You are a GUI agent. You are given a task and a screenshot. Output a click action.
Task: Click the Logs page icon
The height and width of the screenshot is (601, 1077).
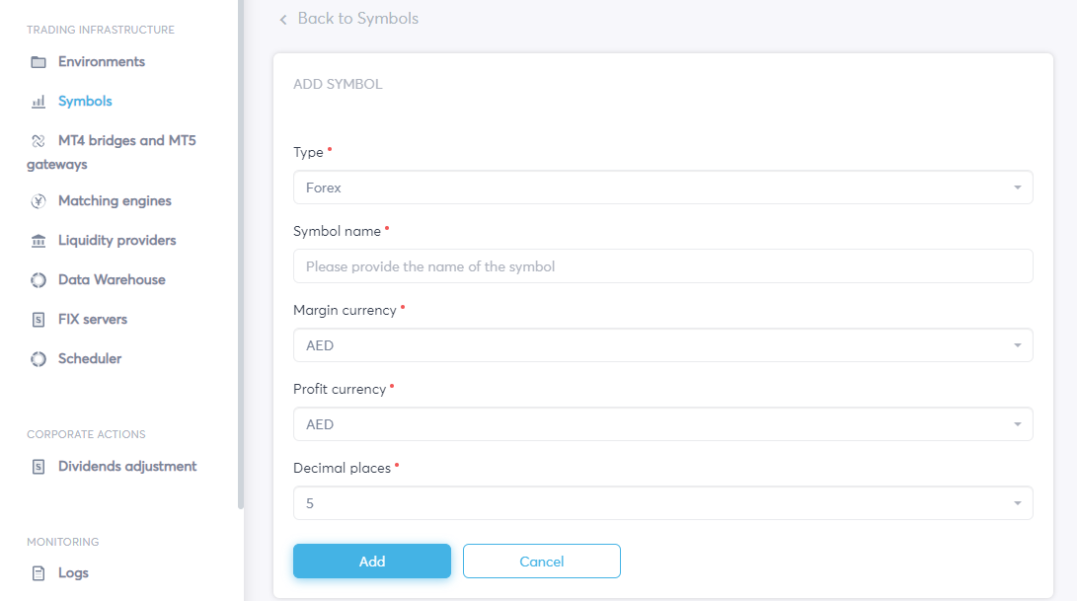pos(38,573)
